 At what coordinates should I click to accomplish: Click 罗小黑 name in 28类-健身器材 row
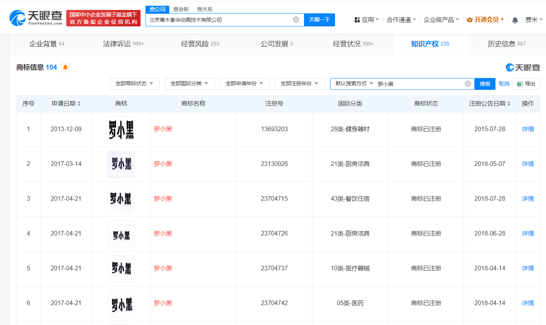pyautogui.click(x=163, y=129)
